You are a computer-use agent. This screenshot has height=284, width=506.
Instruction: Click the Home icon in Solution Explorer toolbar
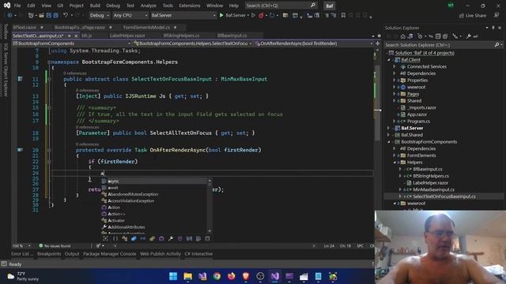(402, 36)
